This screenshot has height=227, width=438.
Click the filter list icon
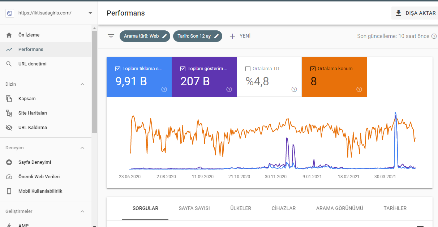tap(111, 36)
